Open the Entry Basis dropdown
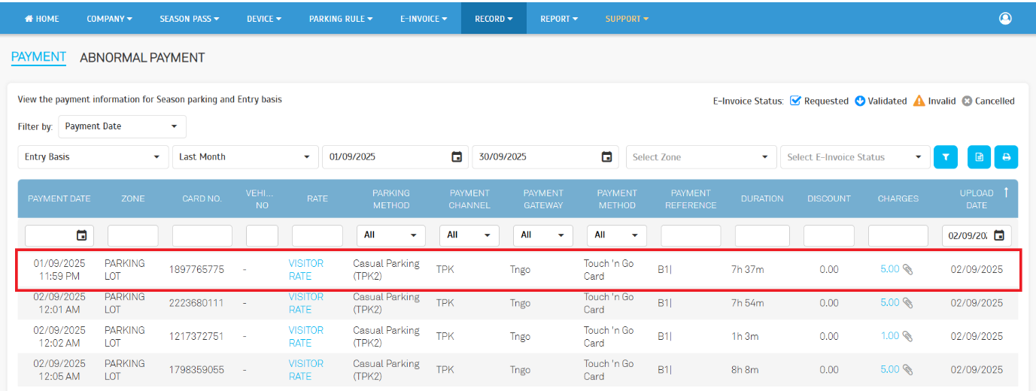 pos(93,157)
